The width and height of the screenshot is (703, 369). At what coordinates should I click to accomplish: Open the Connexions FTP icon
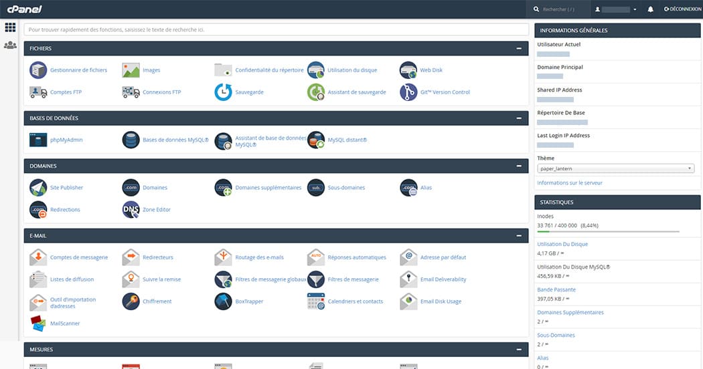[x=131, y=92]
